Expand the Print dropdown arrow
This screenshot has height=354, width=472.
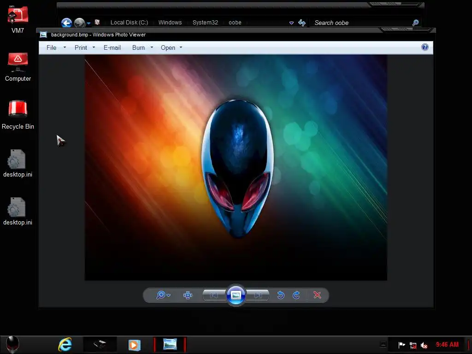tap(94, 47)
